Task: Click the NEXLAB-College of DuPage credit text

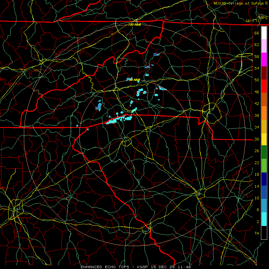Action: (240, 3)
